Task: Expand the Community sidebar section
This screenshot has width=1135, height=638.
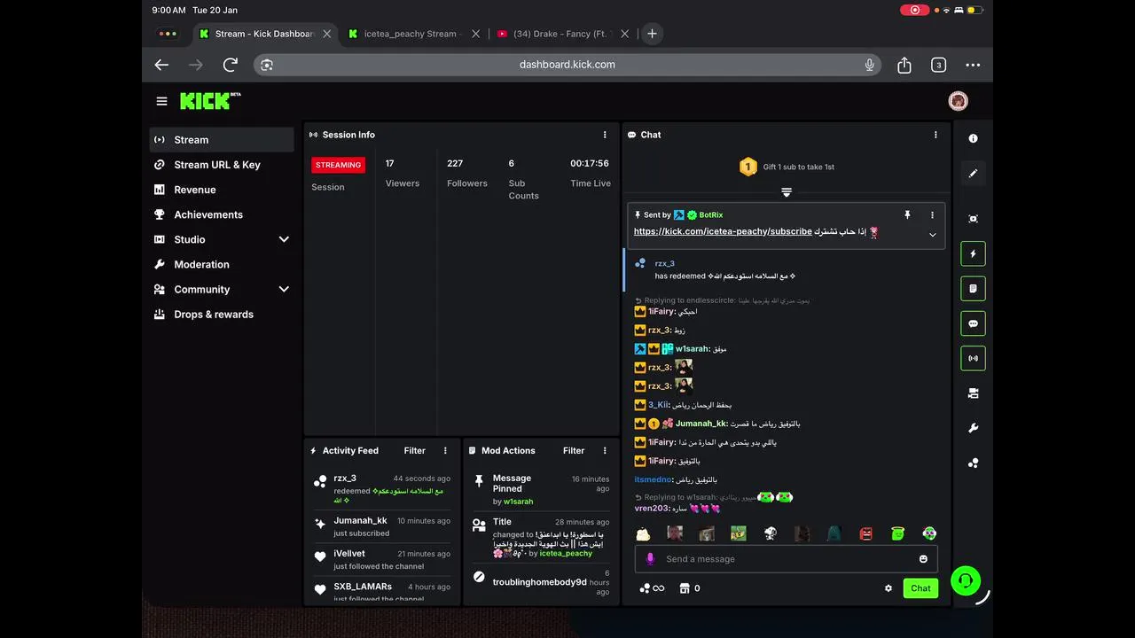Action: [284, 289]
